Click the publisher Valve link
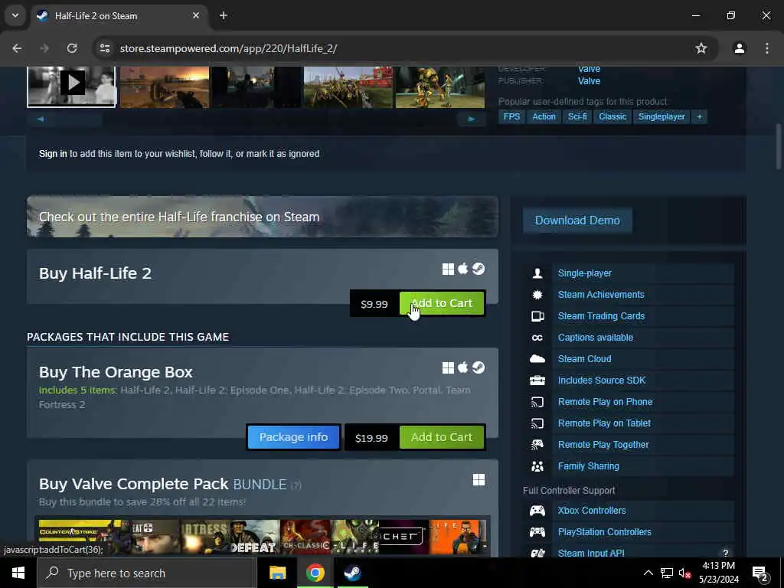784x588 pixels. pos(589,80)
